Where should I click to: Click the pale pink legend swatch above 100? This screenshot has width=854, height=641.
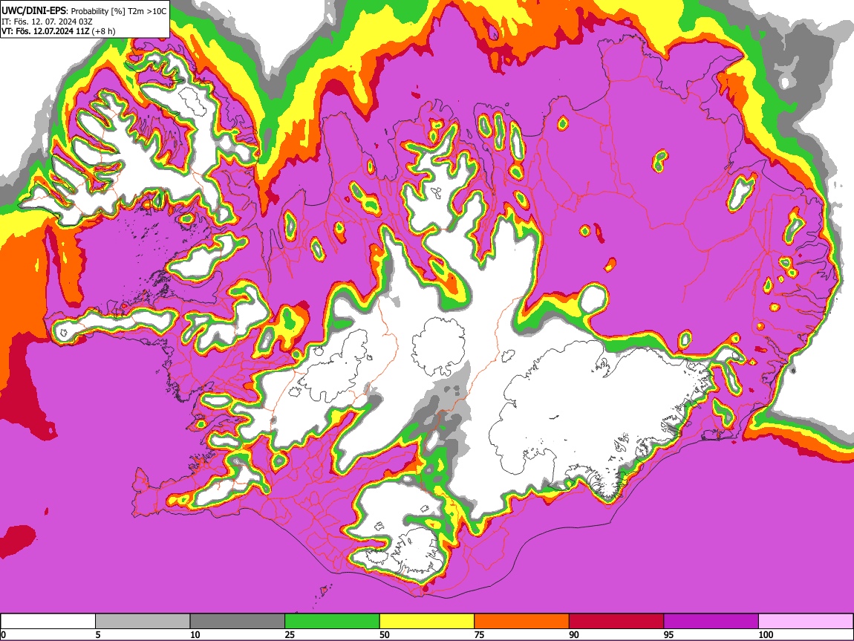[x=806, y=622]
